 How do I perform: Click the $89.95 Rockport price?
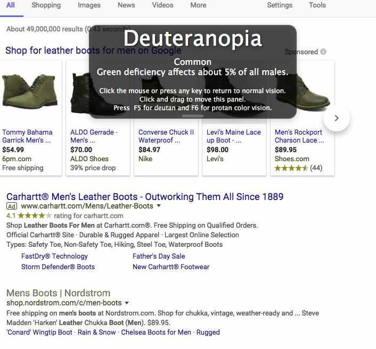pyautogui.click(x=285, y=149)
